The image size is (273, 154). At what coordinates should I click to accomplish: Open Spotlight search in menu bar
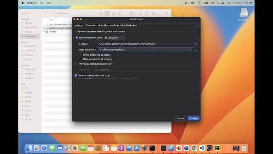[218, 3]
